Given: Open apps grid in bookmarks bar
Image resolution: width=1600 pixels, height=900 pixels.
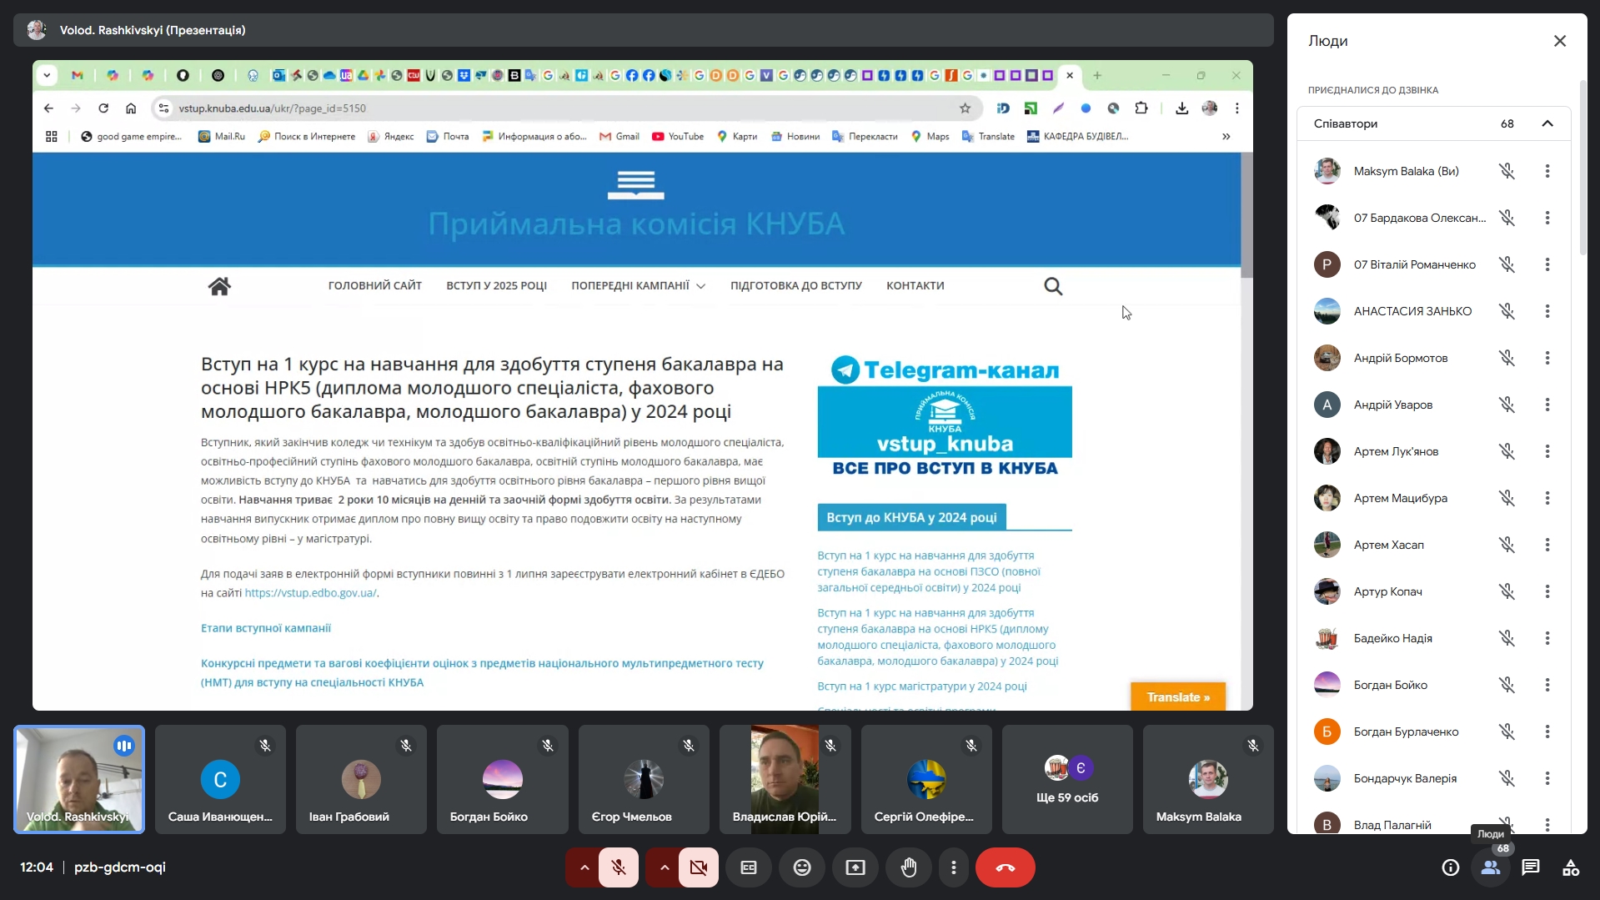Looking at the screenshot, I should (x=52, y=137).
